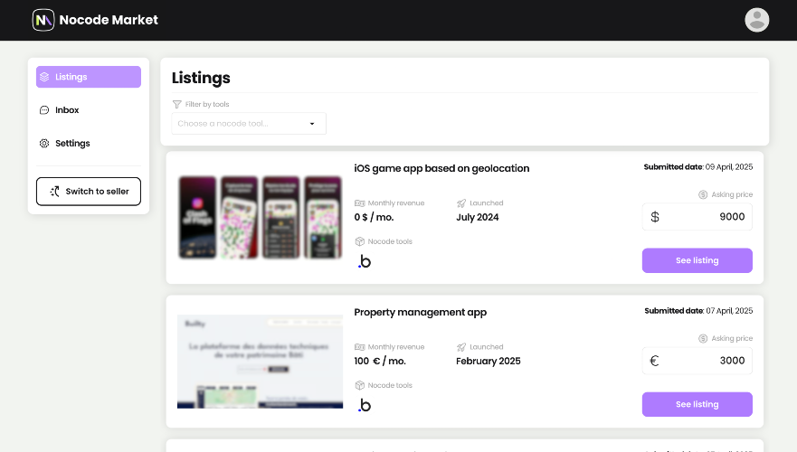Click the Nocode Market logo icon
This screenshot has height=452, width=797.
[43, 20]
